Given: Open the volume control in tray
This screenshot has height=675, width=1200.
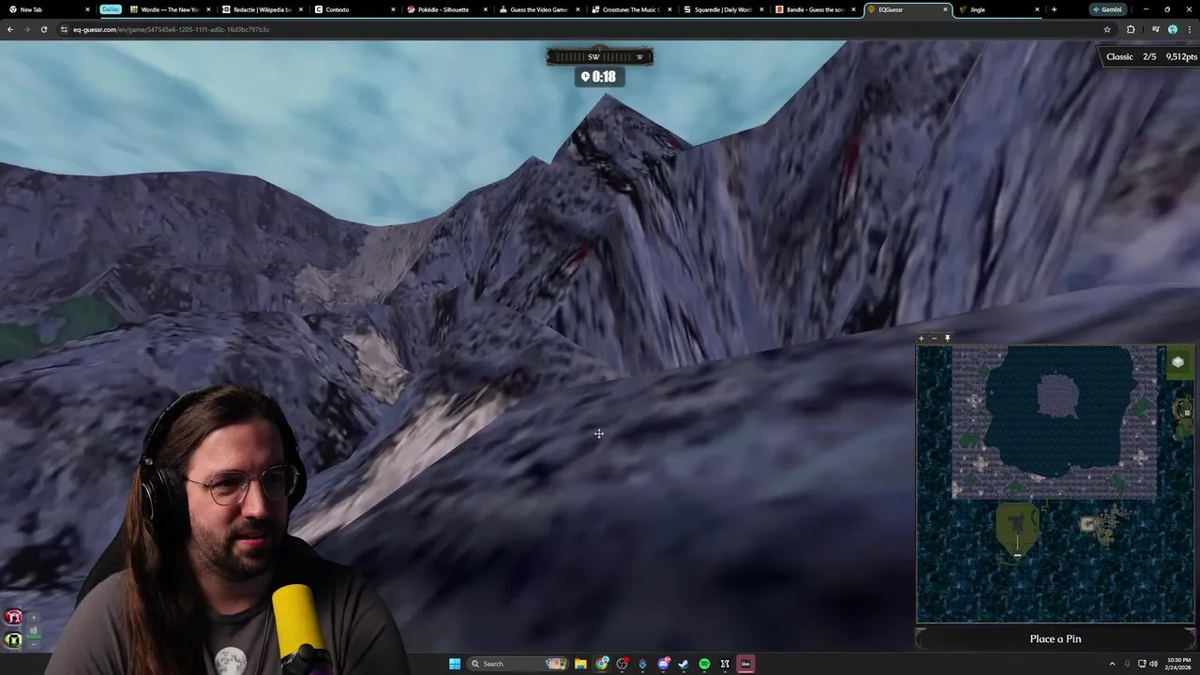Looking at the screenshot, I should click(1153, 664).
